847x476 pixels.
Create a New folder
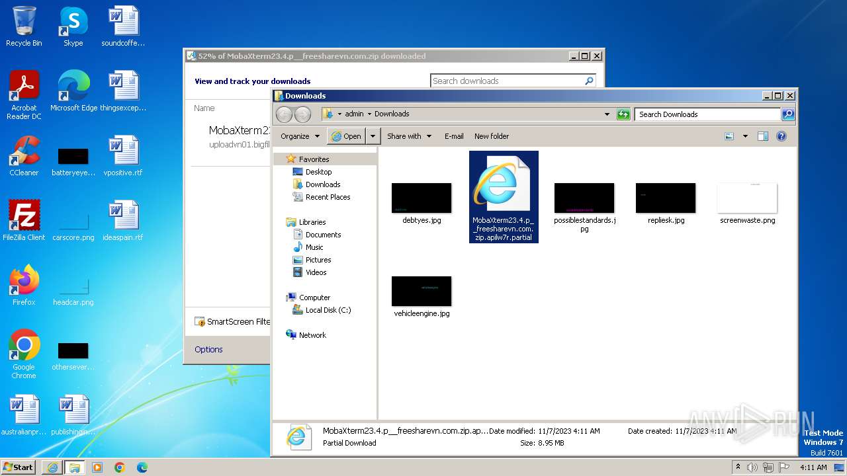[492, 136]
